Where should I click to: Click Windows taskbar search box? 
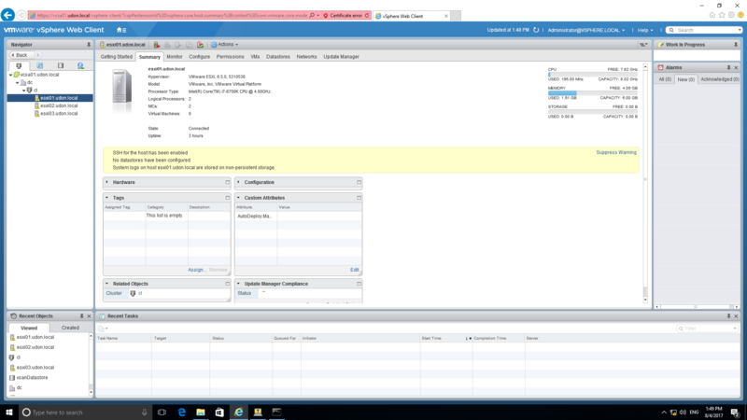tap(86, 413)
